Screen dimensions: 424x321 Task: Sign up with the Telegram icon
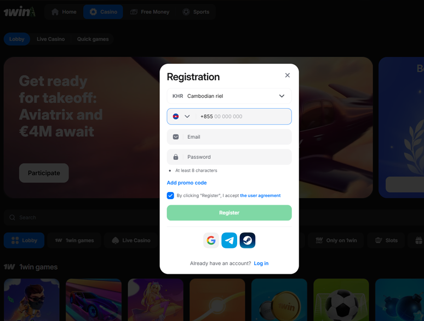click(229, 240)
